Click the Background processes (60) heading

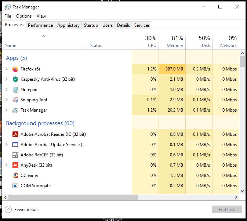[x=40, y=123]
